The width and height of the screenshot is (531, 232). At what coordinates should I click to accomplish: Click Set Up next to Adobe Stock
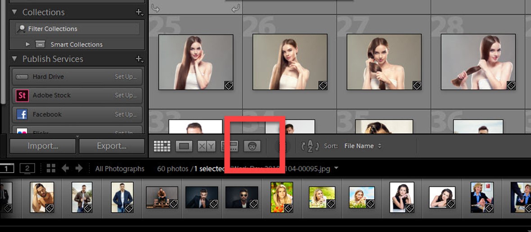(x=125, y=96)
